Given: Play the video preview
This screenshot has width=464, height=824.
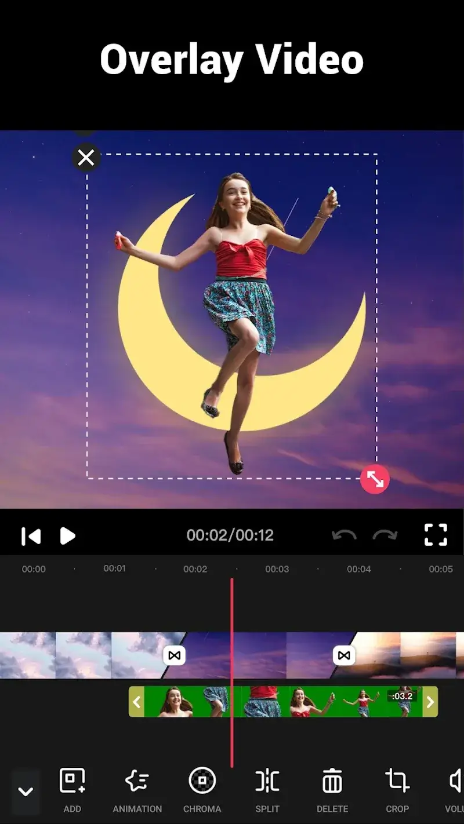Looking at the screenshot, I should [68, 535].
